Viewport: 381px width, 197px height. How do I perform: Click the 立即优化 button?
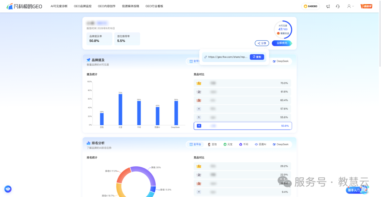[282, 43]
